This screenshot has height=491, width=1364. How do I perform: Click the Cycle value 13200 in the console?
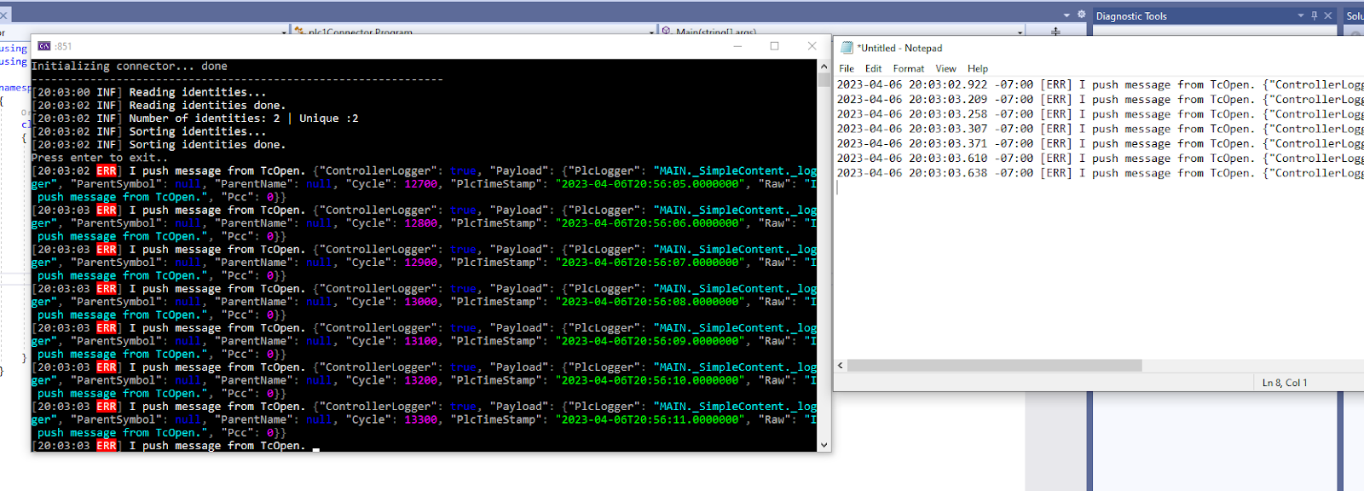(421, 380)
